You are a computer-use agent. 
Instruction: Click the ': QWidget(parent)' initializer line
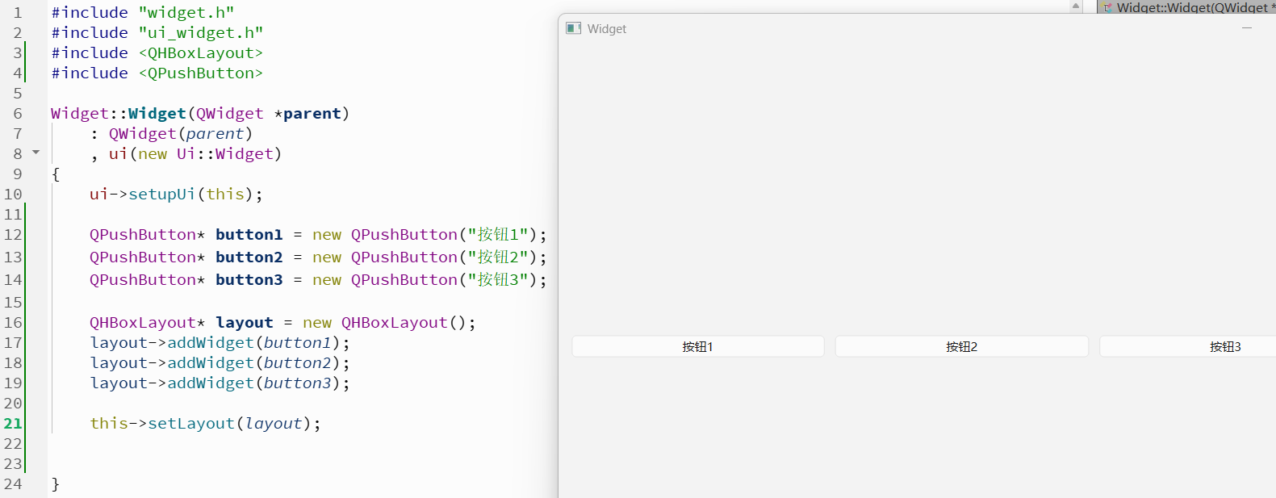pos(171,133)
